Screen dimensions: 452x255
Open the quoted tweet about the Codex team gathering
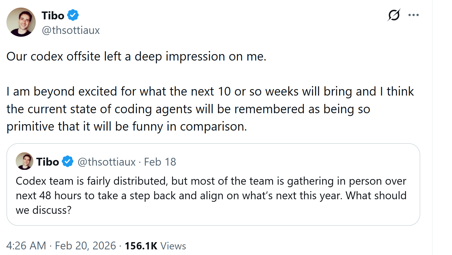coord(211,195)
